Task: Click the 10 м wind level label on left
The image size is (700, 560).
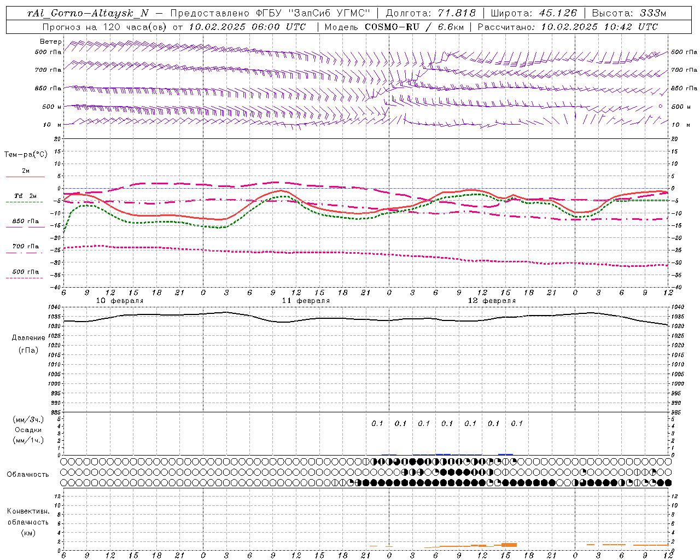Action: [x=52, y=125]
